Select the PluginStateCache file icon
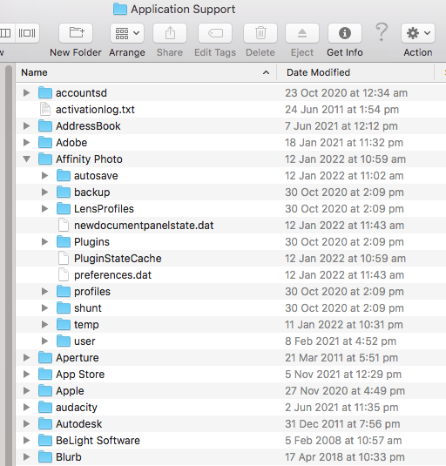This screenshot has height=466, width=446. click(64, 258)
